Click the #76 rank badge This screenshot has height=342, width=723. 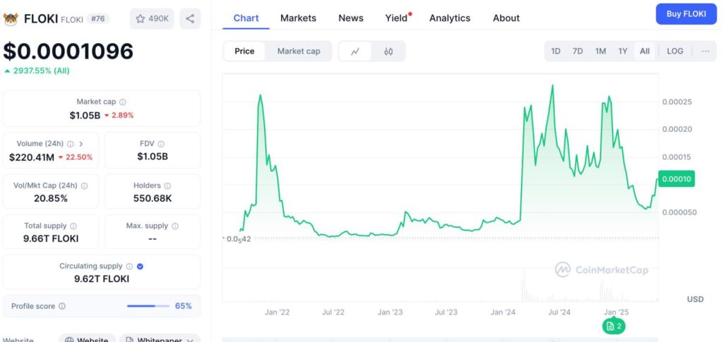[97, 18]
